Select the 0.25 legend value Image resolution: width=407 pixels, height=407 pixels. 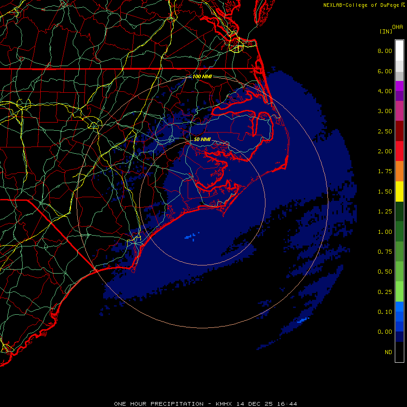385,292
